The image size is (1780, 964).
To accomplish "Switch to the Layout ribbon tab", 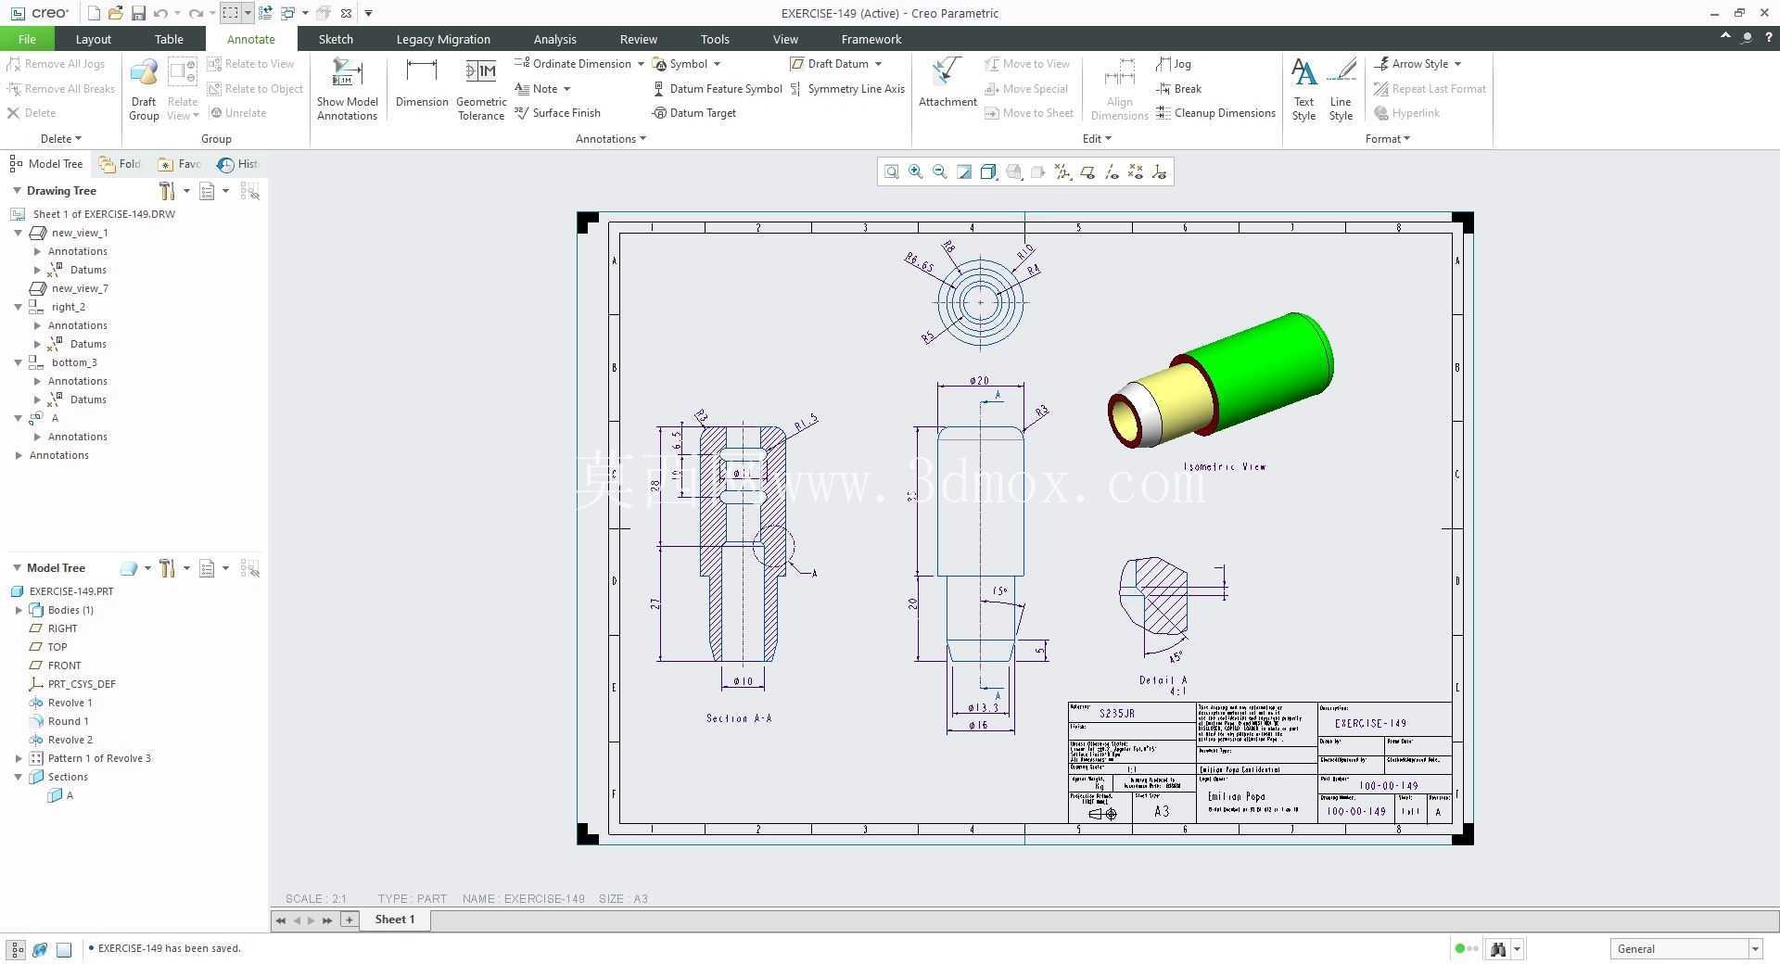I will tap(93, 39).
